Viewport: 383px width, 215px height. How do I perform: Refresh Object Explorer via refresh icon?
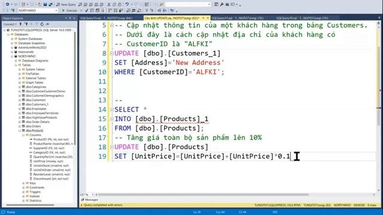click(42, 24)
